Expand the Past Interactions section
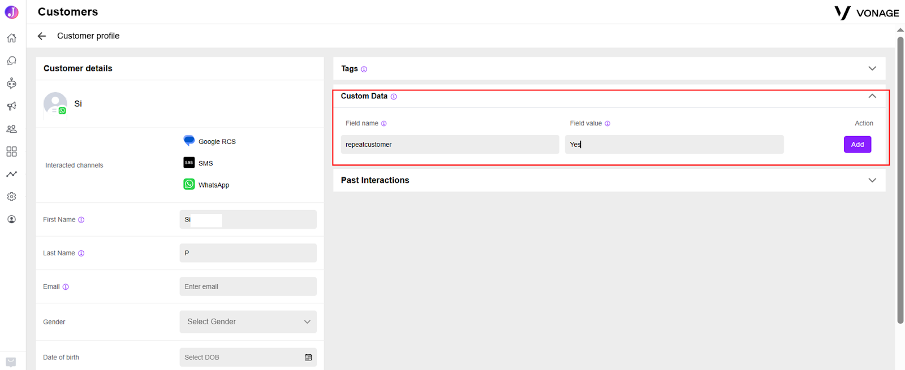905x370 pixels. (x=872, y=180)
